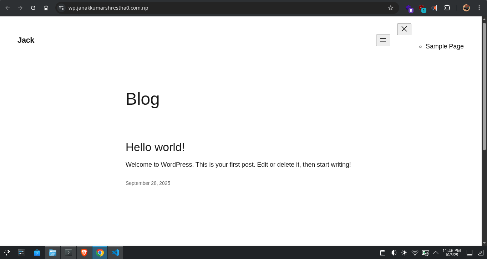Open the red shield extension with badge 1
487x259 pixels.
(x=422, y=8)
